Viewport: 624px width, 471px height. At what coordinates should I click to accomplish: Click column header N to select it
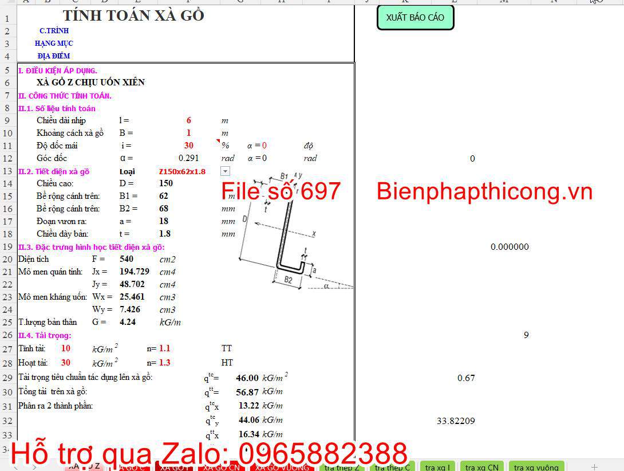pos(552,2)
